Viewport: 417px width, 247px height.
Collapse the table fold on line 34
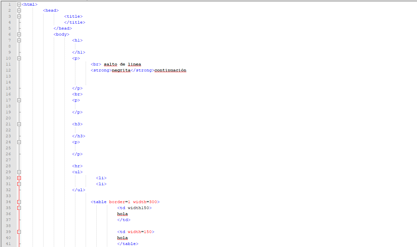coord(19,202)
